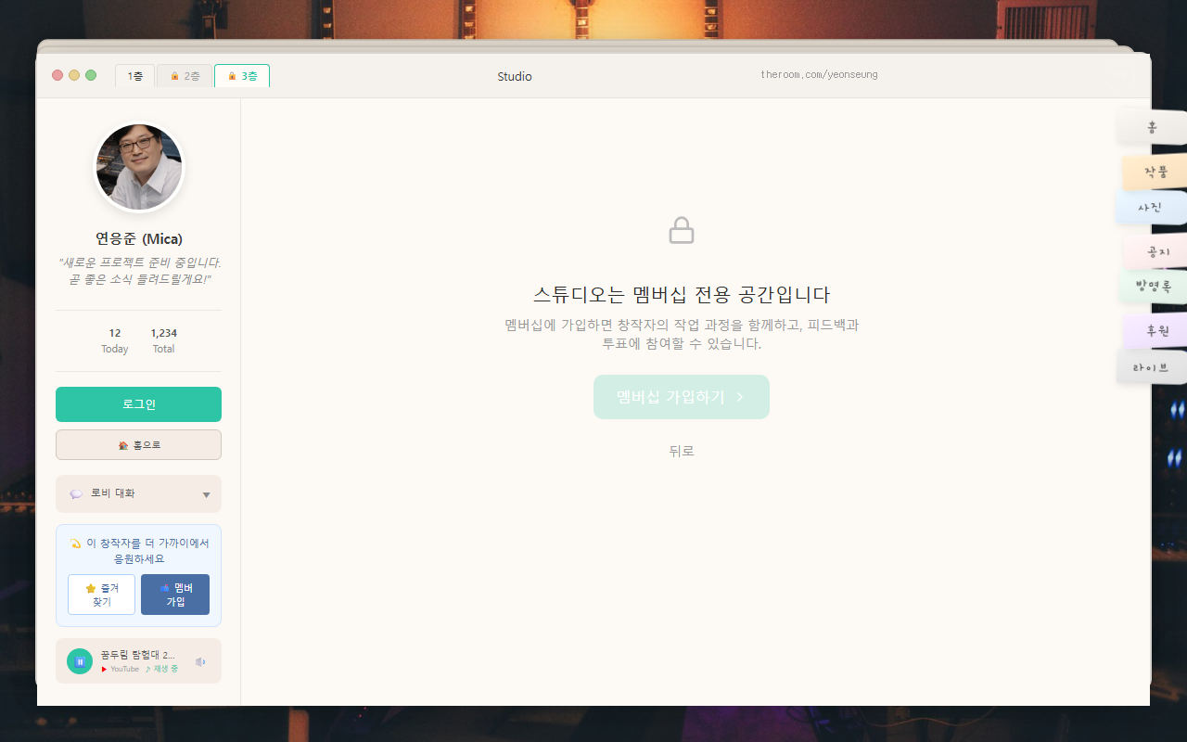This screenshot has width=1187, height=742.
Task: Open the 라이브 (live) side tab
Action: point(1150,365)
